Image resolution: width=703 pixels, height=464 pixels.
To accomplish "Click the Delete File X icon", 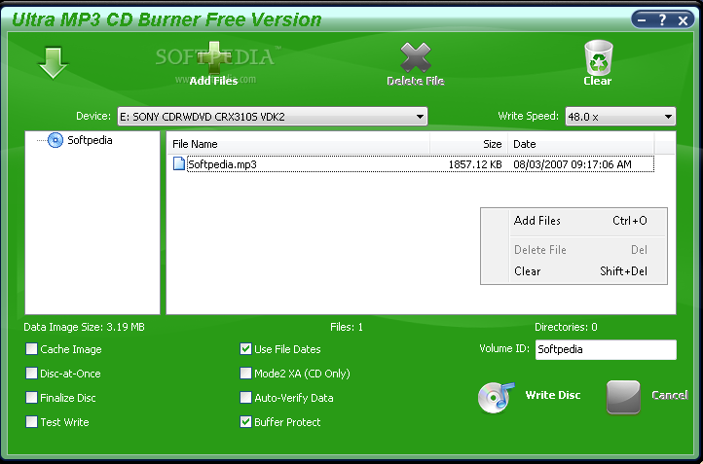I will [415, 57].
